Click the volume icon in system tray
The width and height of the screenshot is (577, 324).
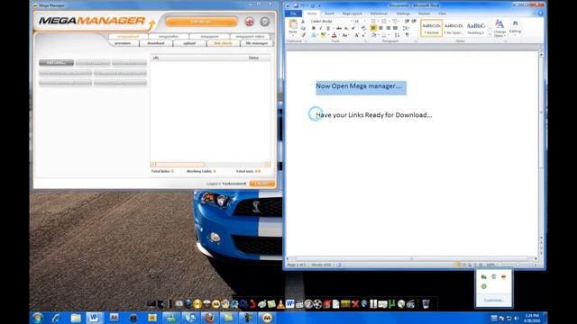click(516, 318)
